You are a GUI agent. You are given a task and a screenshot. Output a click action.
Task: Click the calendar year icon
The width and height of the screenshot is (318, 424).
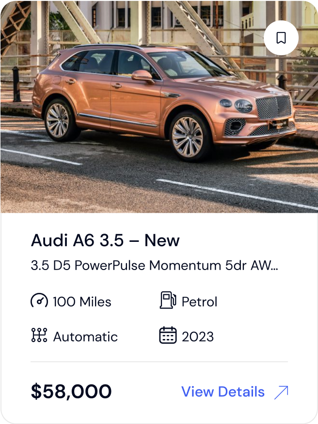tap(168, 335)
